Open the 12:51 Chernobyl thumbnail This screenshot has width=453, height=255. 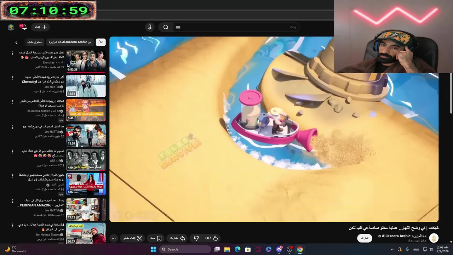click(86, 86)
